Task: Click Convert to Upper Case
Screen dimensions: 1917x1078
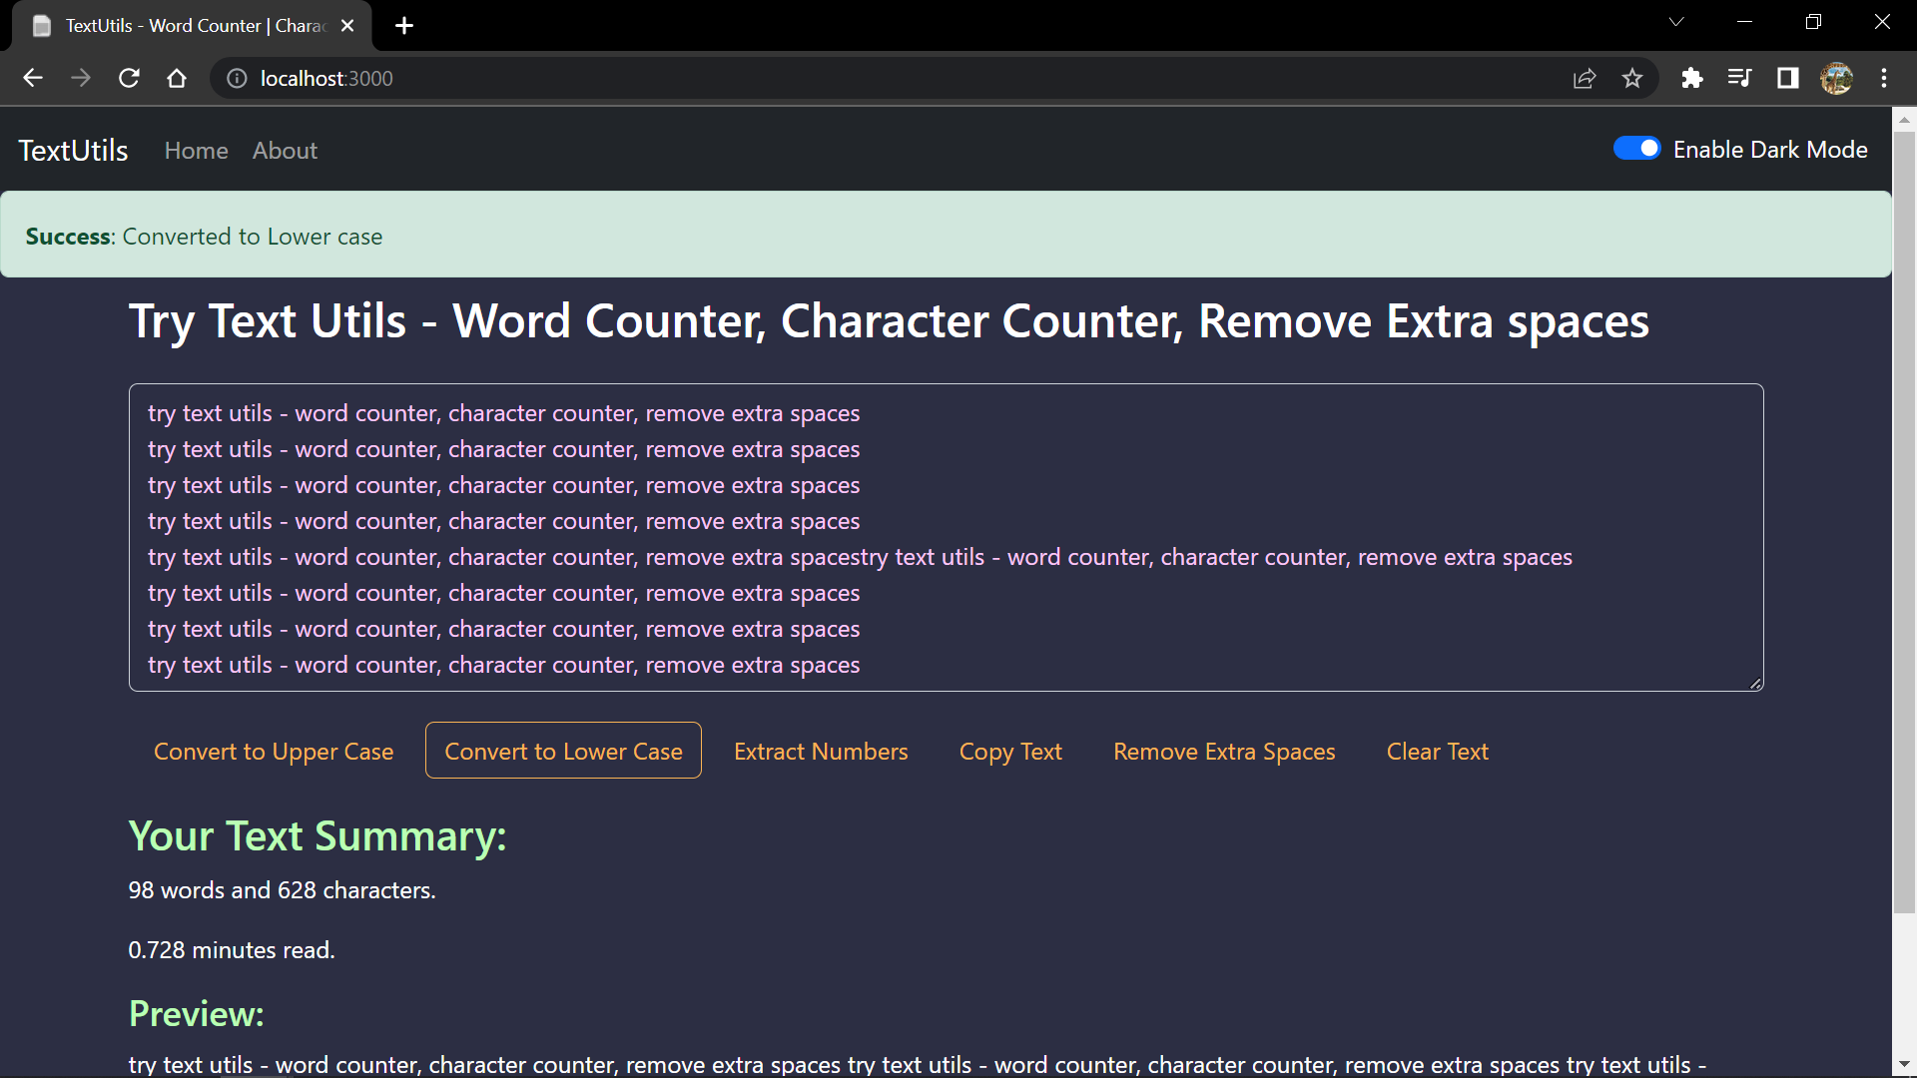Action: (274, 752)
